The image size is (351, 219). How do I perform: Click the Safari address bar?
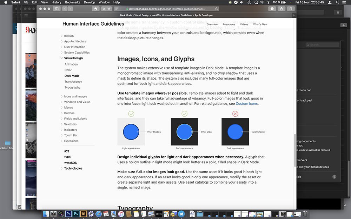coord(167,9)
